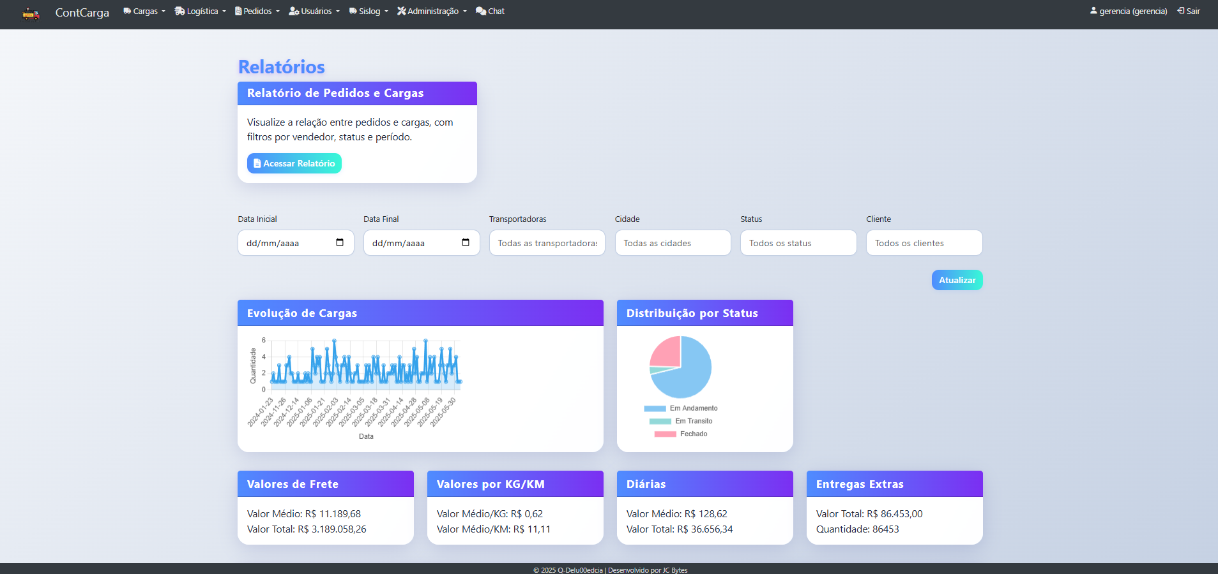Open the Cargas navigation menu

point(144,11)
